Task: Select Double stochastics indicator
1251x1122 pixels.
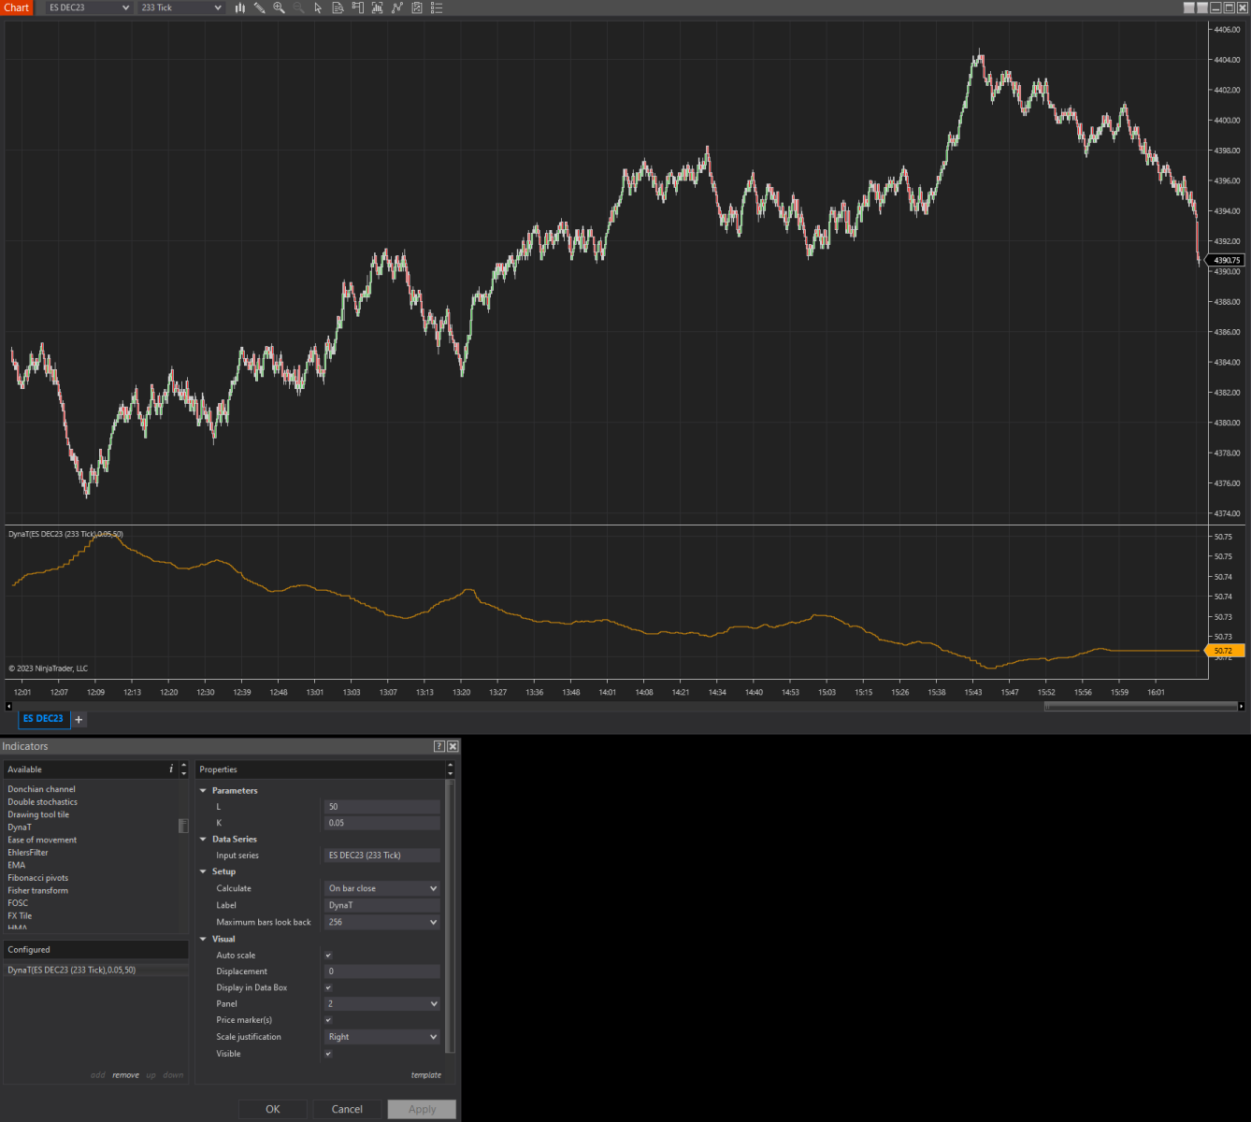Action: click(x=43, y=802)
